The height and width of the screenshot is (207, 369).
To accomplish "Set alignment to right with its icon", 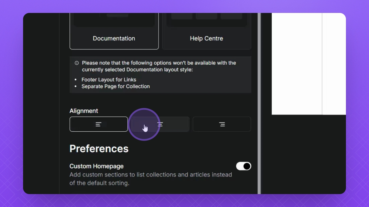I will [222, 124].
